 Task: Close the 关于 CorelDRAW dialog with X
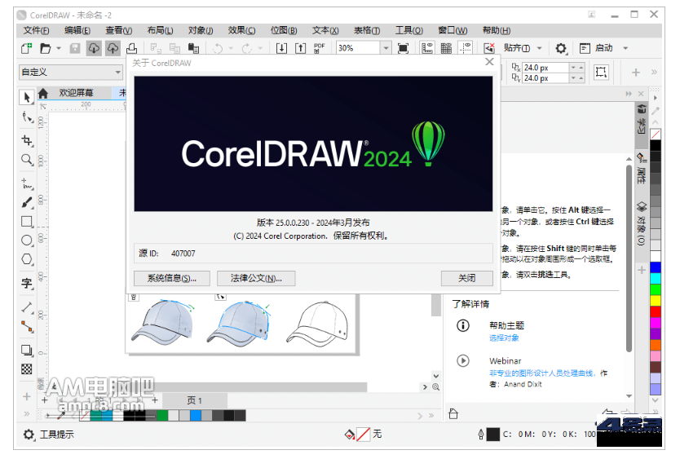tap(489, 62)
